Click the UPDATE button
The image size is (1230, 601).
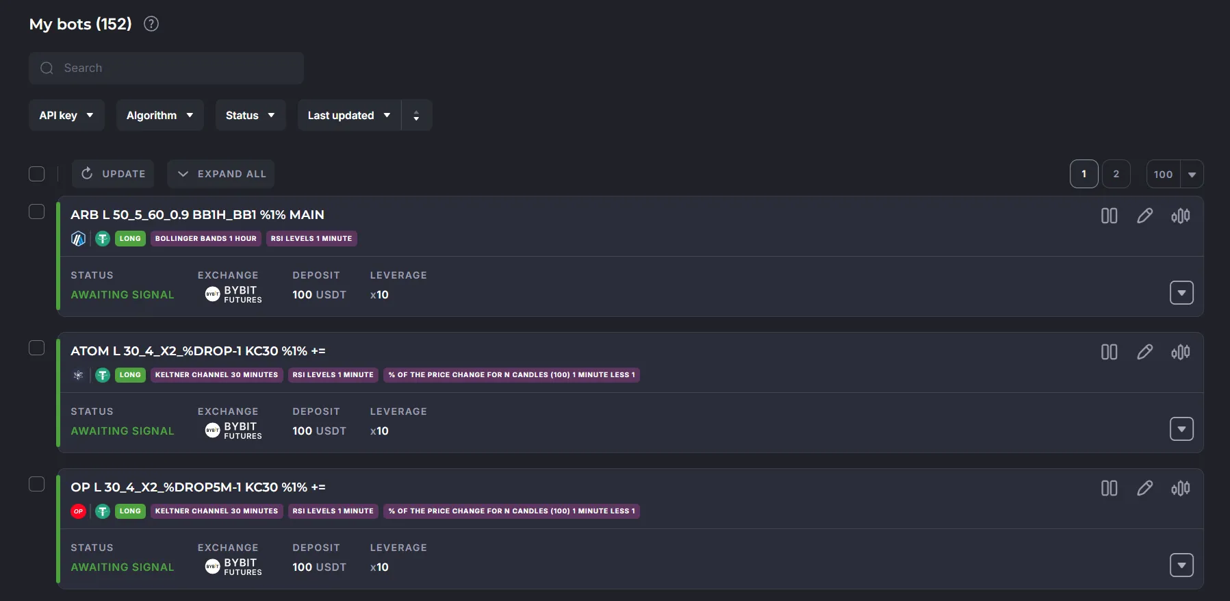pyautogui.click(x=113, y=174)
